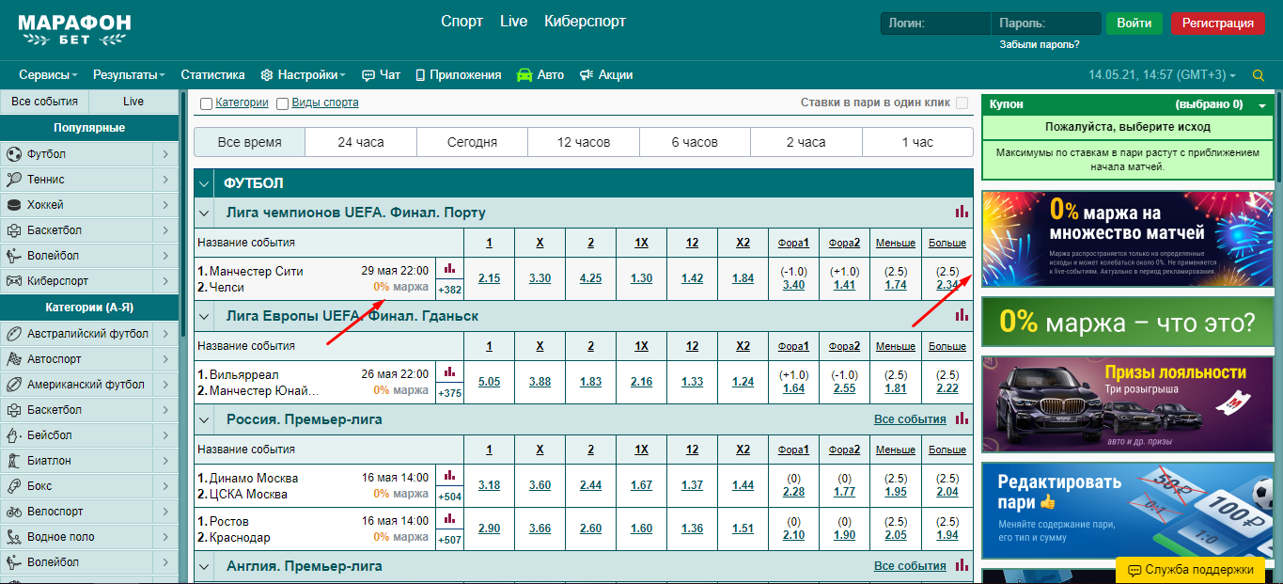Click the search magnifier icon

(x=1259, y=75)
